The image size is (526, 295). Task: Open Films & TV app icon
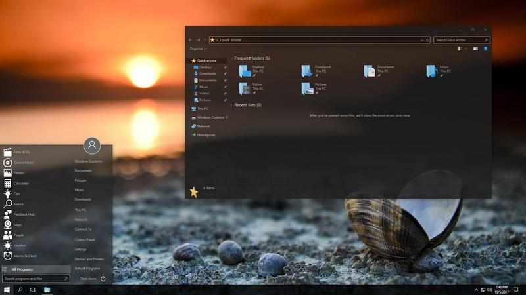point(7,152)
